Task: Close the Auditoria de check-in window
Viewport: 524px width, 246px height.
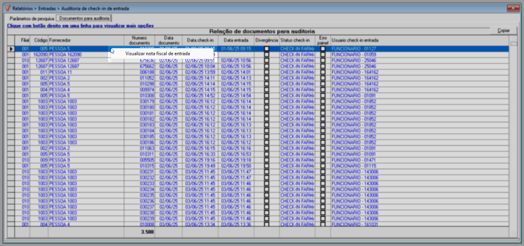Action: 513,8
